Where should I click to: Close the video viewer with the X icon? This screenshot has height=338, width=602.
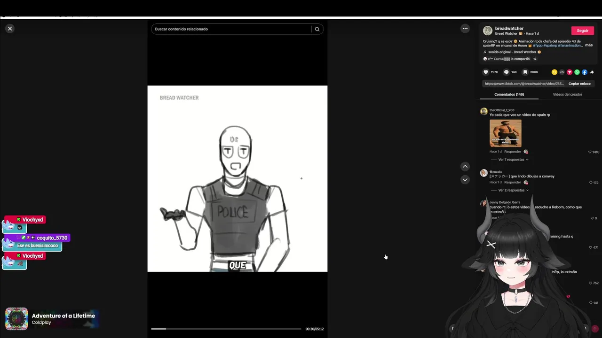[x=10, y=29]
